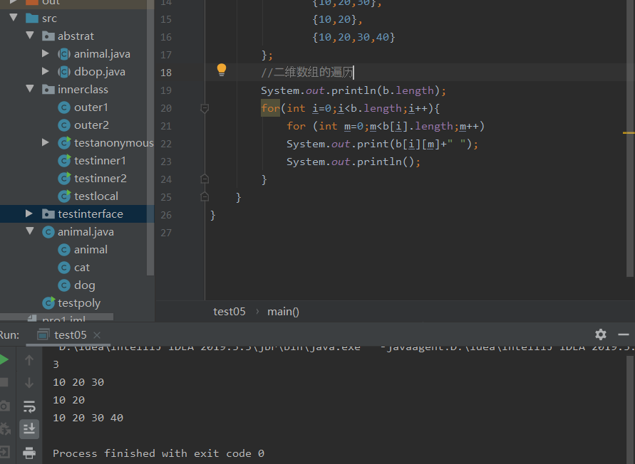The width and height of the screenshot is (635, 464).
Task: Select the src folder icon
Action: 32,19
